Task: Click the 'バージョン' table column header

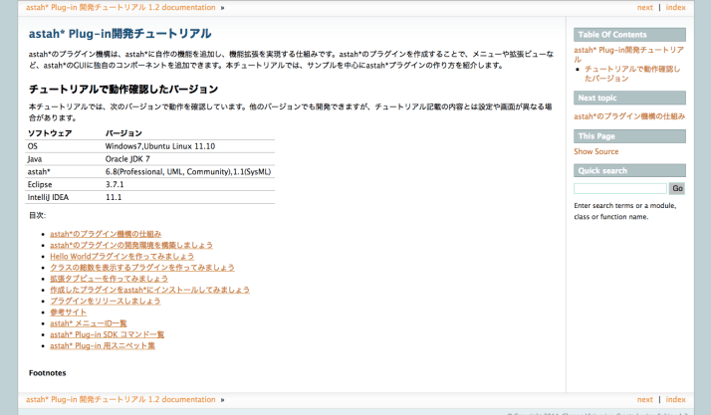Action: tap(123, 133)
